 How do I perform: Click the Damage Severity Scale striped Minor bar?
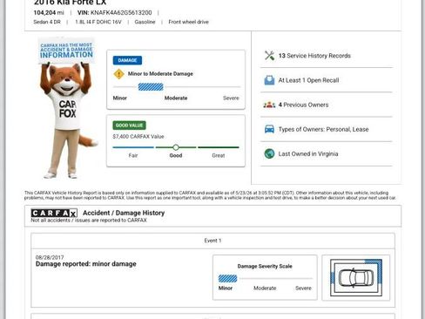227,279
